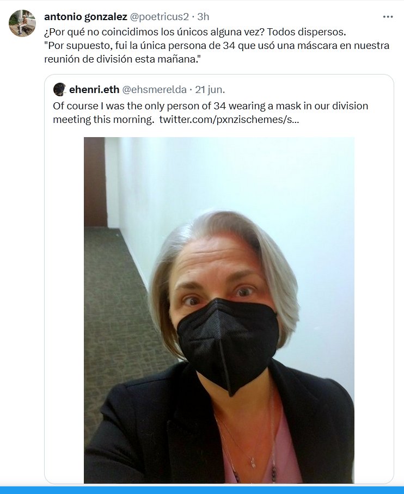The width and height of the screenshot is (404, 494).
Task: Open the masked woman selfie photo
Action: (219, 310)
